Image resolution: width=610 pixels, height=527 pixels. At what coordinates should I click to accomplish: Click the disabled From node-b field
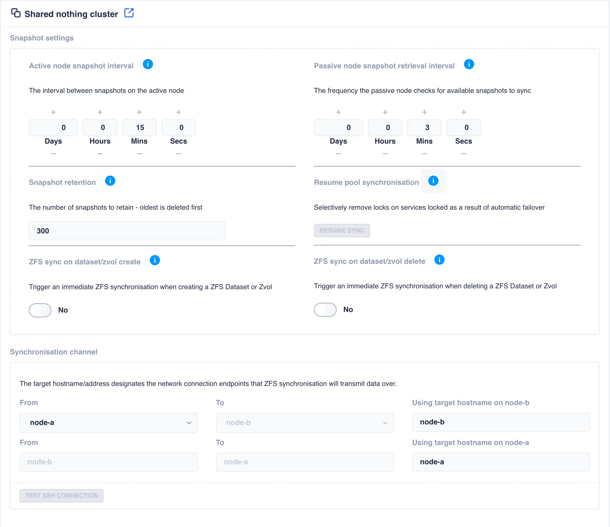click(108, 462)
